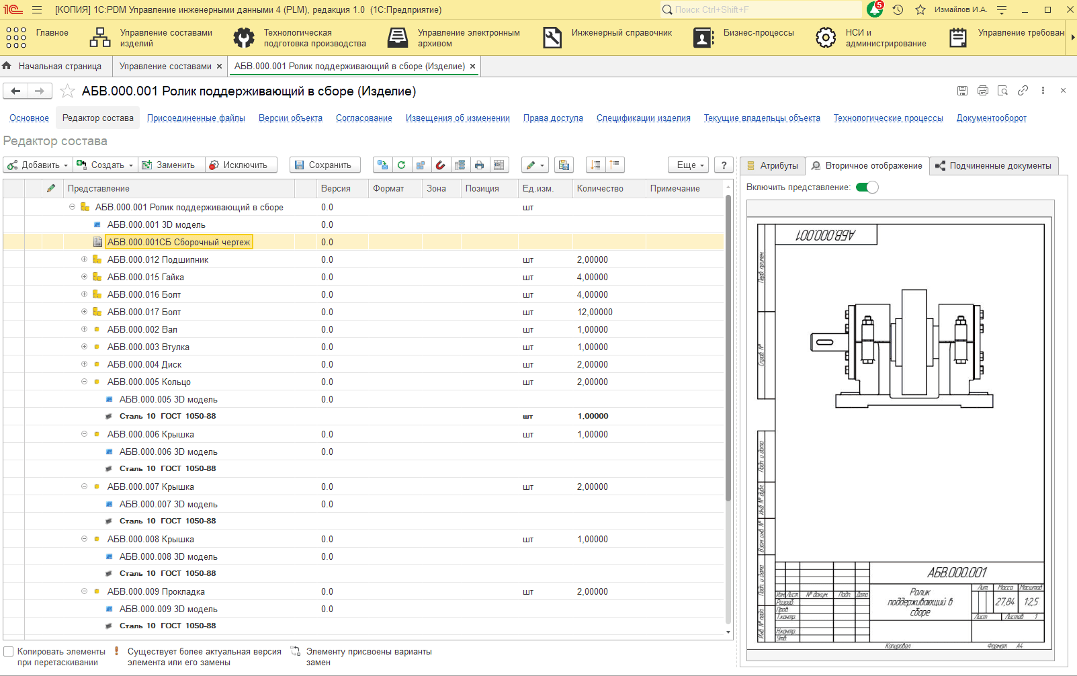Close the АБВ.000.001 Ролик window tab

pyautogui.click(x=473, y=66)
